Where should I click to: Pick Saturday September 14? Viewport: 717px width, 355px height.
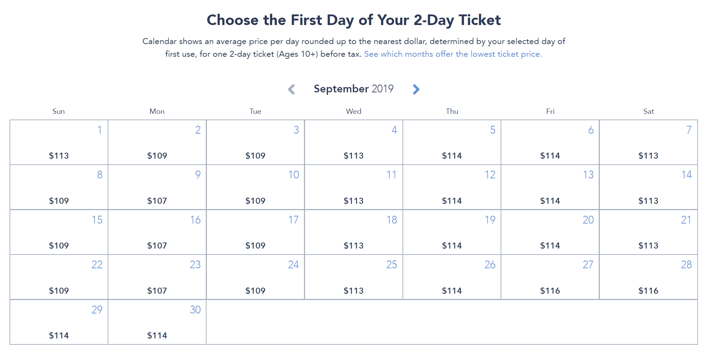pyautogui.click(x=649, y=187)
